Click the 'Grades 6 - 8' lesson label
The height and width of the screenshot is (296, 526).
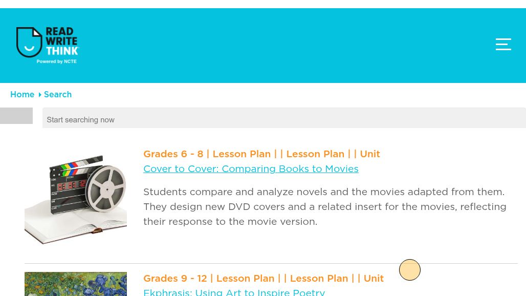pos(173,154)
